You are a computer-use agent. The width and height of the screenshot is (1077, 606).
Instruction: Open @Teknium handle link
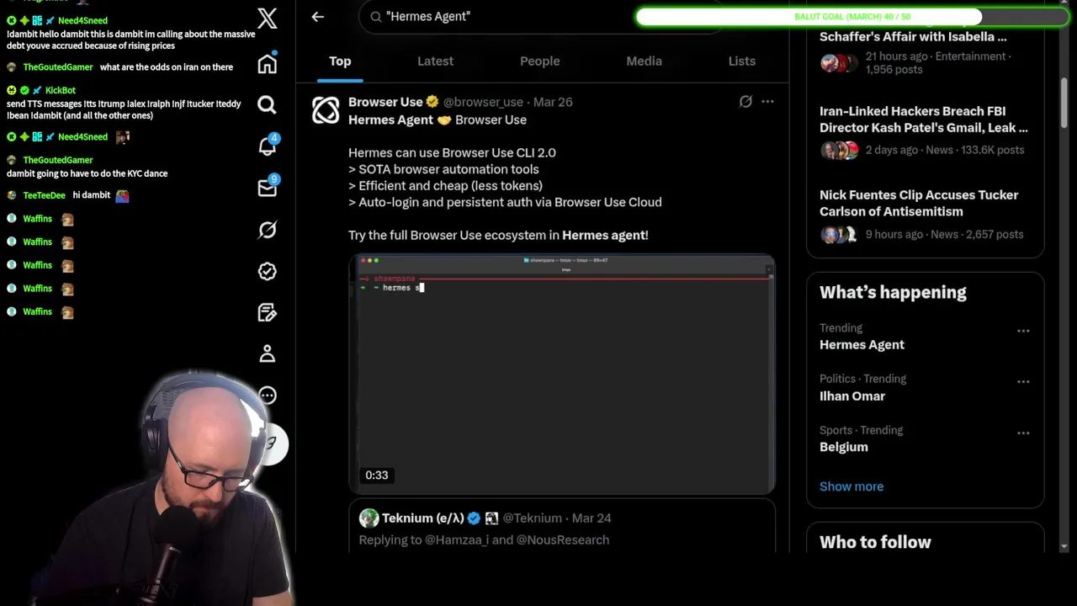click(x=532, y=518)
